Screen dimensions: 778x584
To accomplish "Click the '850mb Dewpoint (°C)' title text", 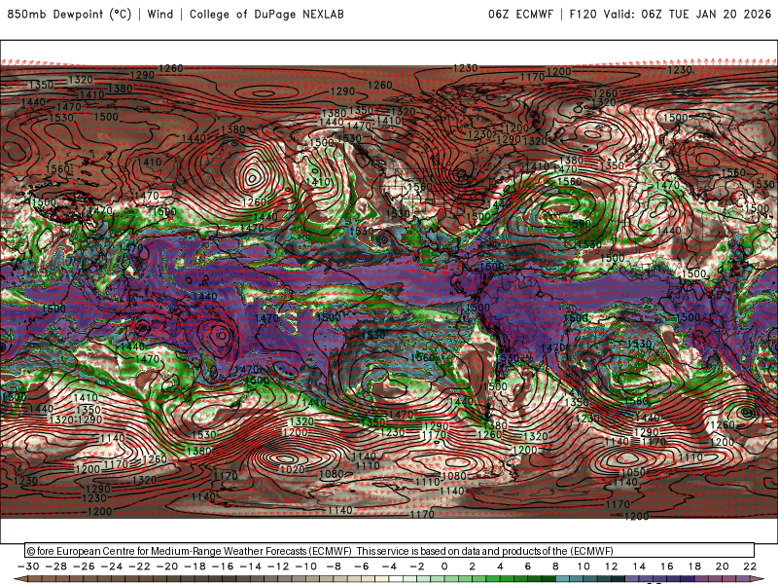I will [x=69, y=15].
